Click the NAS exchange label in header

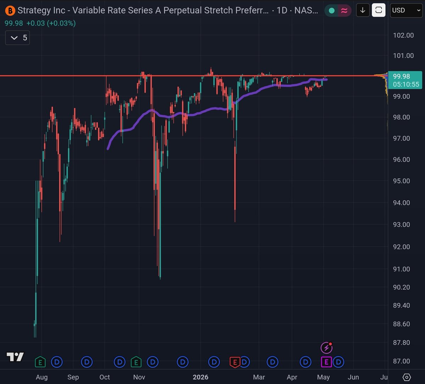click(306, 10)
